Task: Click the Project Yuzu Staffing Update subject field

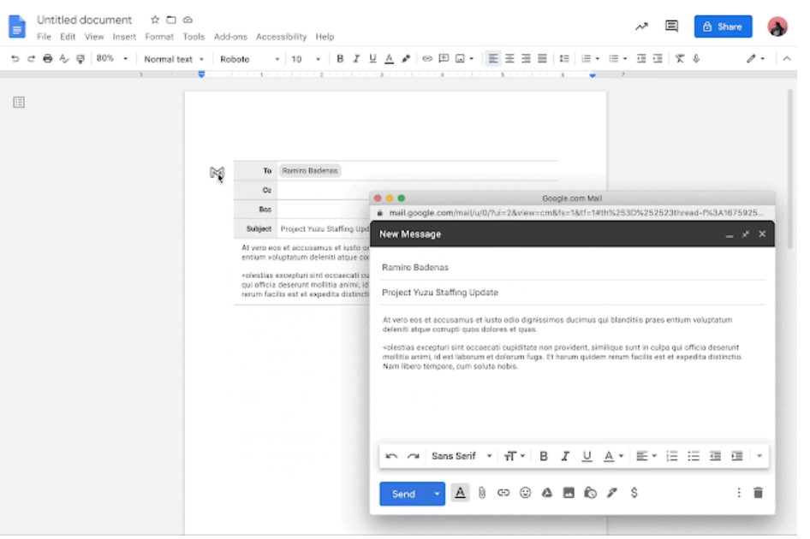Action: point(572,293)
